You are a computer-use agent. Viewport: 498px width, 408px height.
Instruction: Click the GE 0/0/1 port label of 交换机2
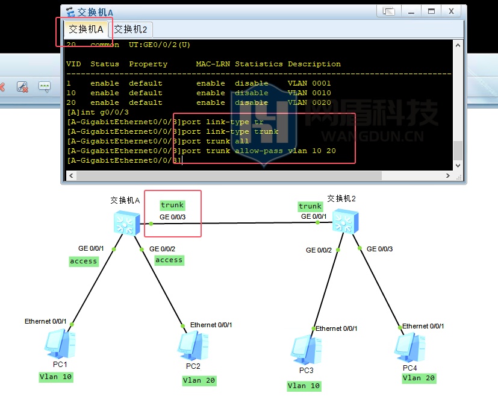314,216
